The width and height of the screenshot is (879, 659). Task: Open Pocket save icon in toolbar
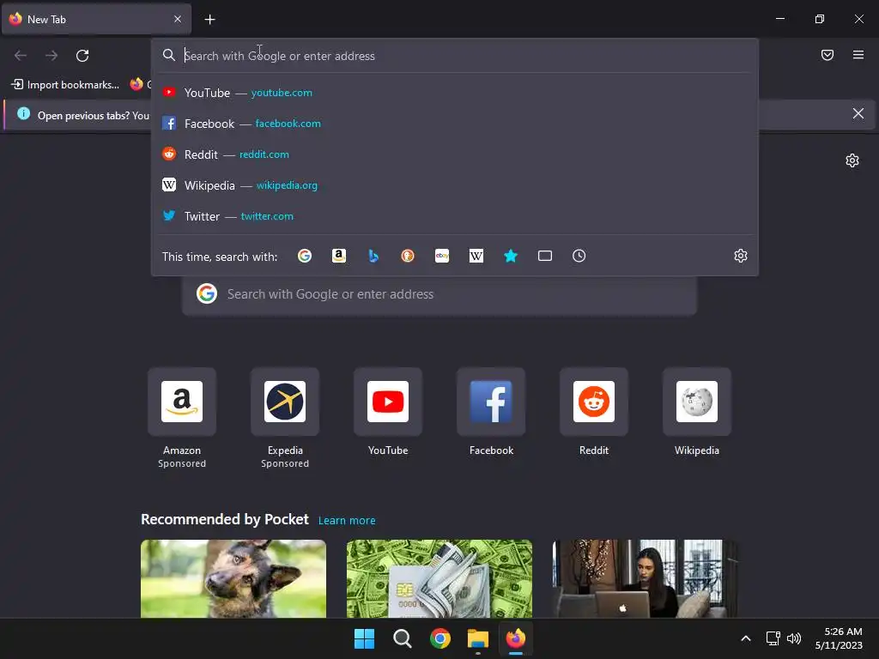click(827, 55)
